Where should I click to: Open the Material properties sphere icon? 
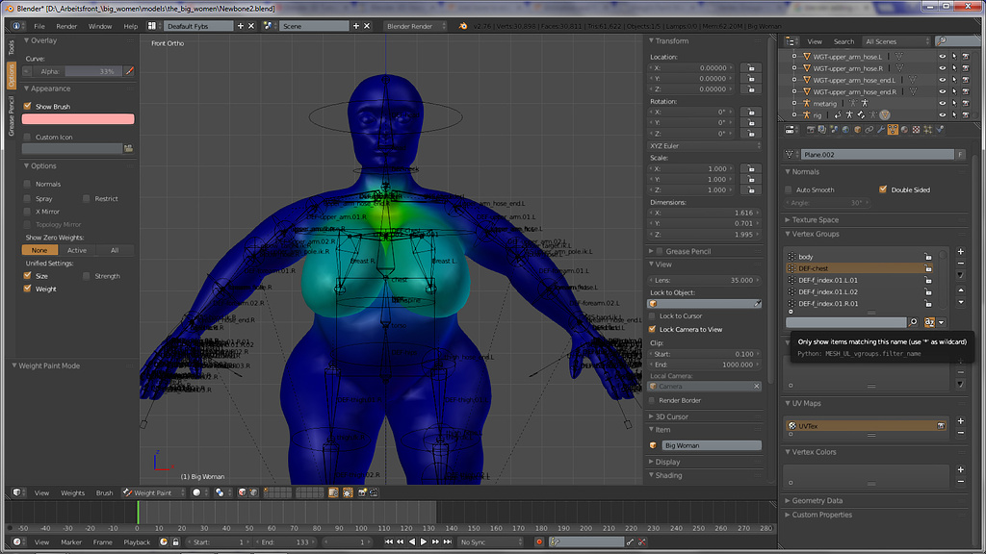(904, 130)
